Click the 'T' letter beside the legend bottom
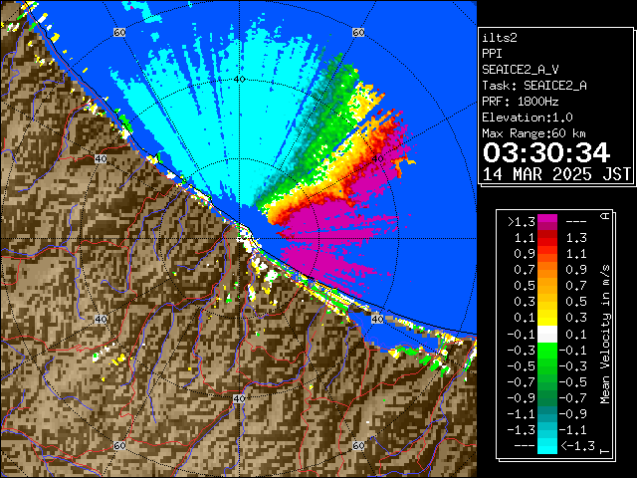 [605, 451]
